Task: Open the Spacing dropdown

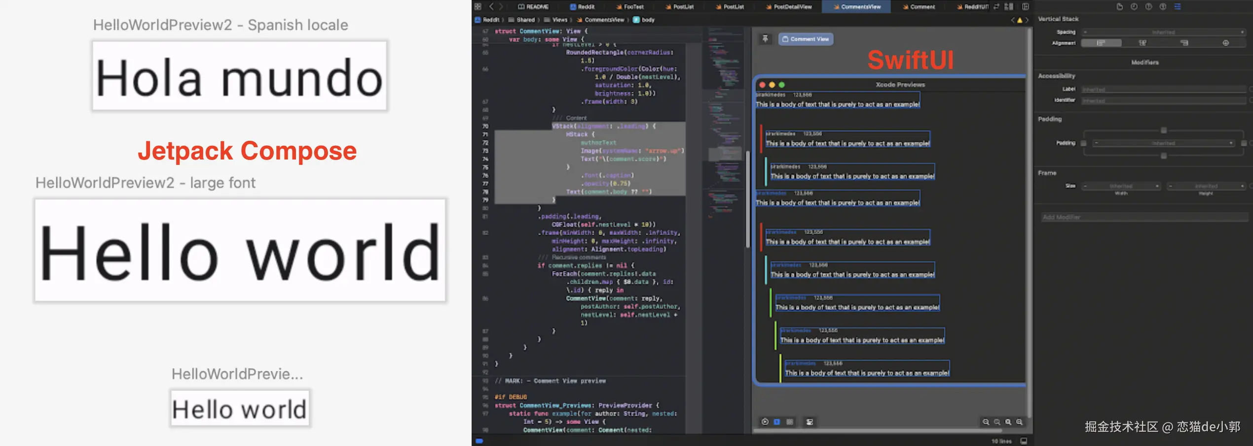Action: 1164,32
